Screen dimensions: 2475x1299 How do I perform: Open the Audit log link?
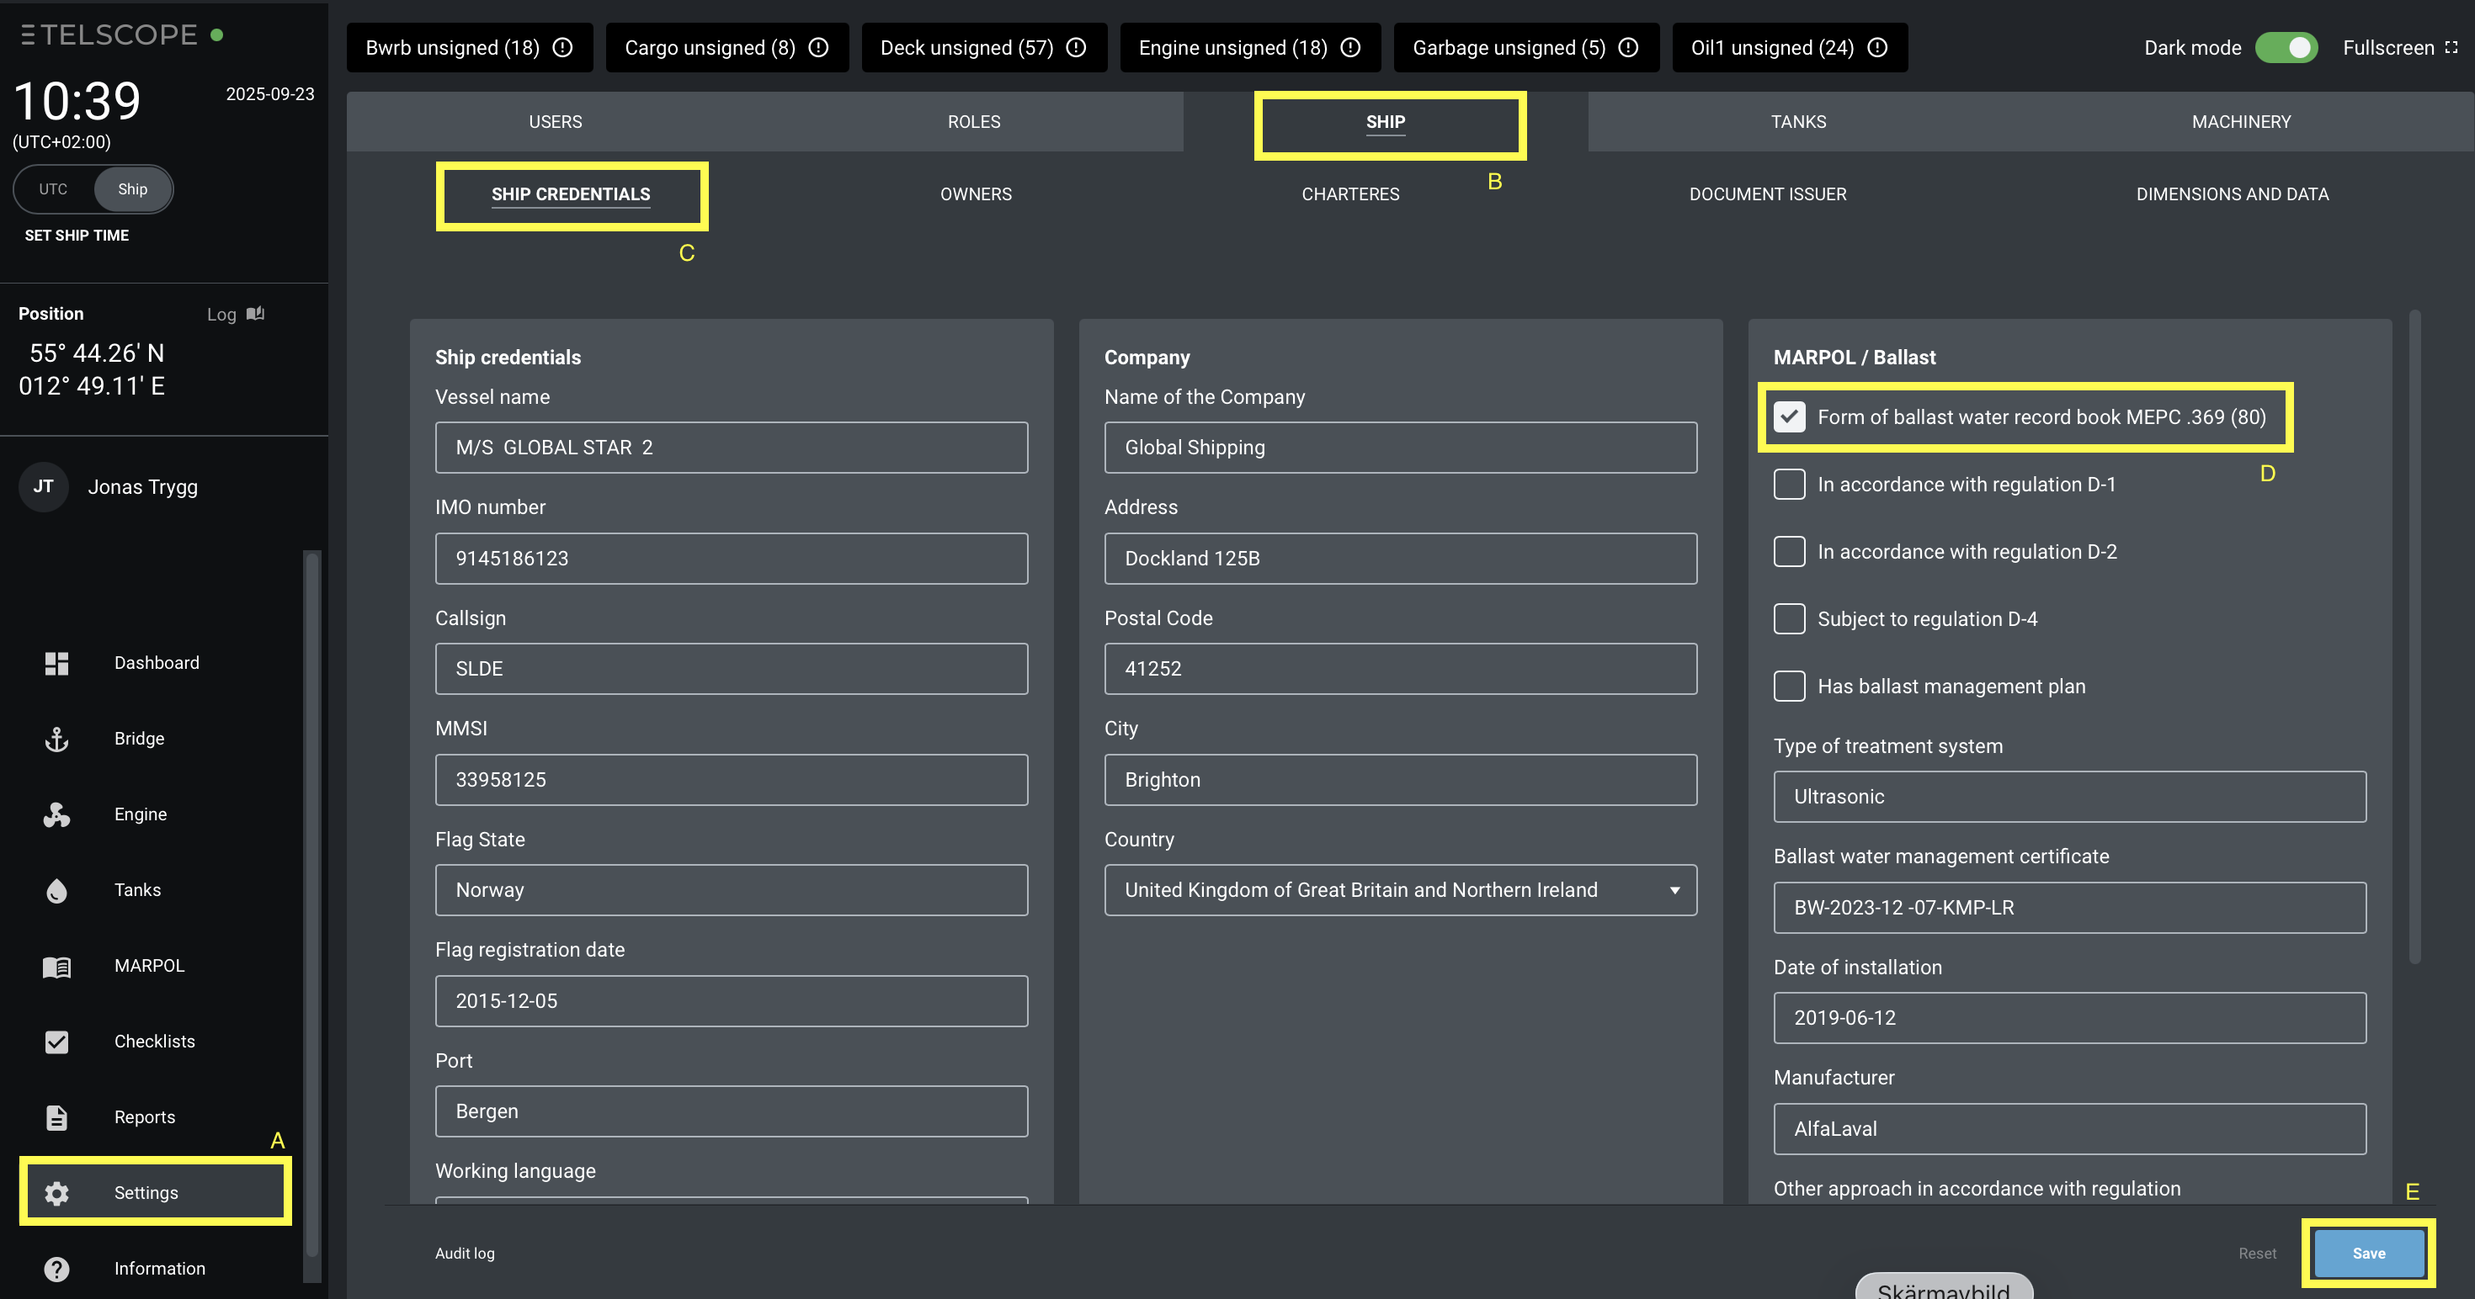[465, 1253]
